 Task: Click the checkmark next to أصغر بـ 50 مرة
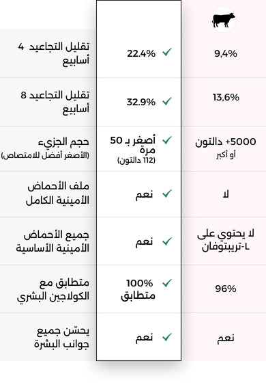(x=167, y=140)
